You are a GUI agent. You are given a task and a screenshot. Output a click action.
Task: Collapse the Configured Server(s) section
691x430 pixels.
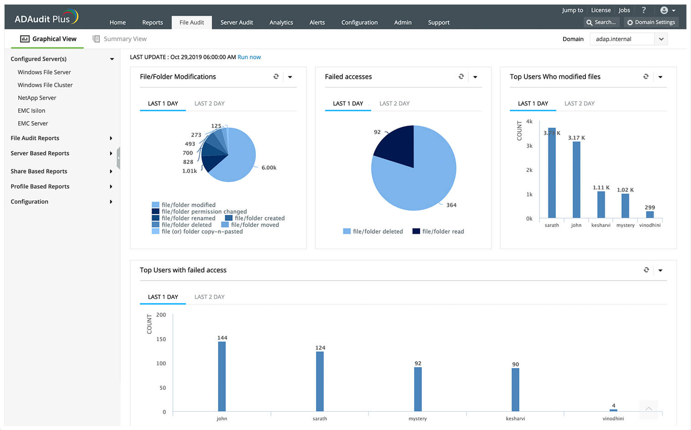pyautogui.click(x=112, y=59)
